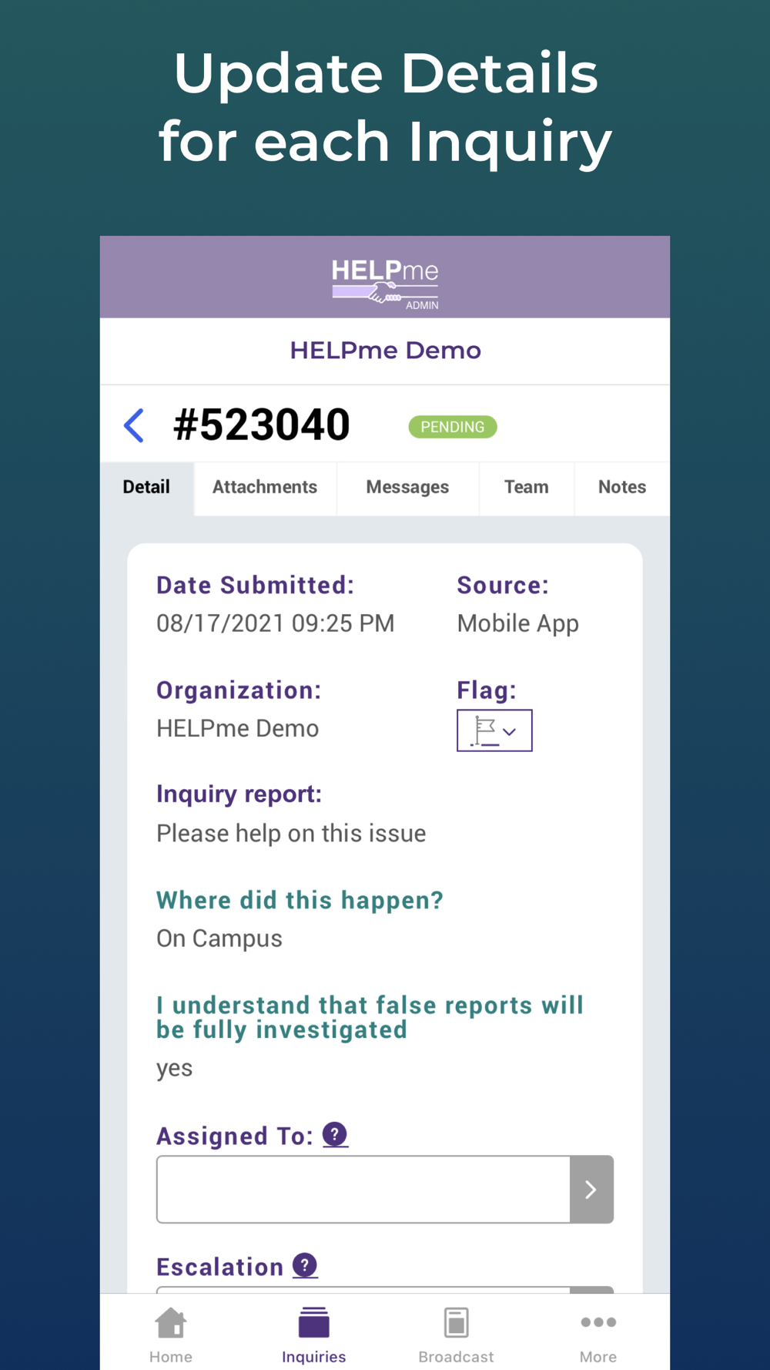Open the Flag dropdown selector

click(x=494, y=730)
